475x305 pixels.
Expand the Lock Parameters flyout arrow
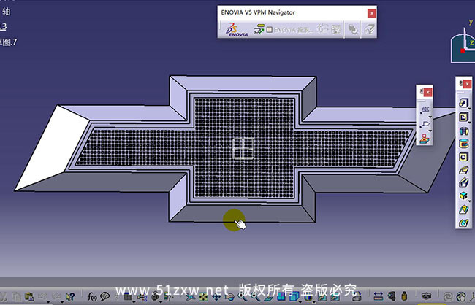[x=161, y=302]
